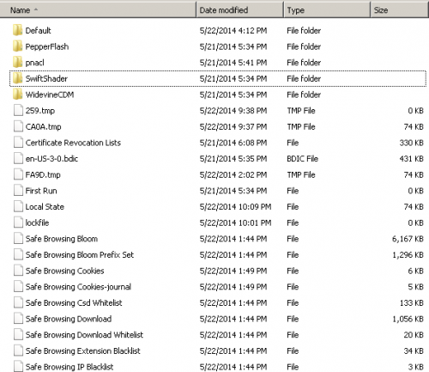This screenshot has width=429, height=372.
Task: Click the Certificate Revocation Lists file icon
Action: 18,143
